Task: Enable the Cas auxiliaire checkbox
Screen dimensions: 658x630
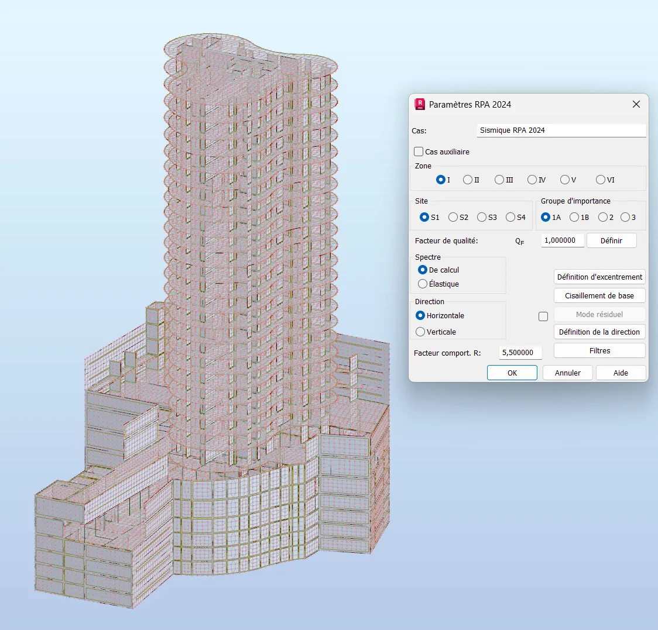Action: pyautogui.click(x=419, y=152)
